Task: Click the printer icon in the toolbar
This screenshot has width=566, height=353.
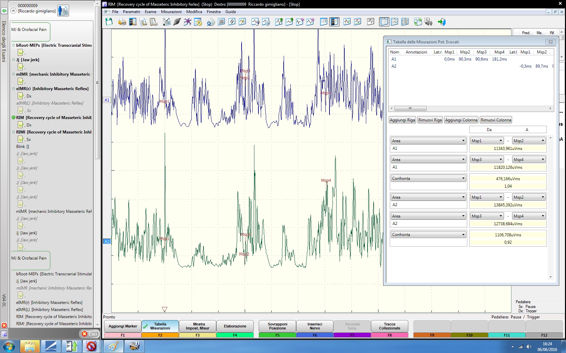Action: tap(122, 22)
